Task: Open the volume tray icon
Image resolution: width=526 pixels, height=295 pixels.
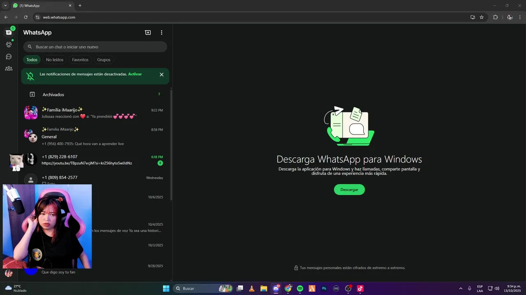Action: pyautogui.click(x=497, y=288)
